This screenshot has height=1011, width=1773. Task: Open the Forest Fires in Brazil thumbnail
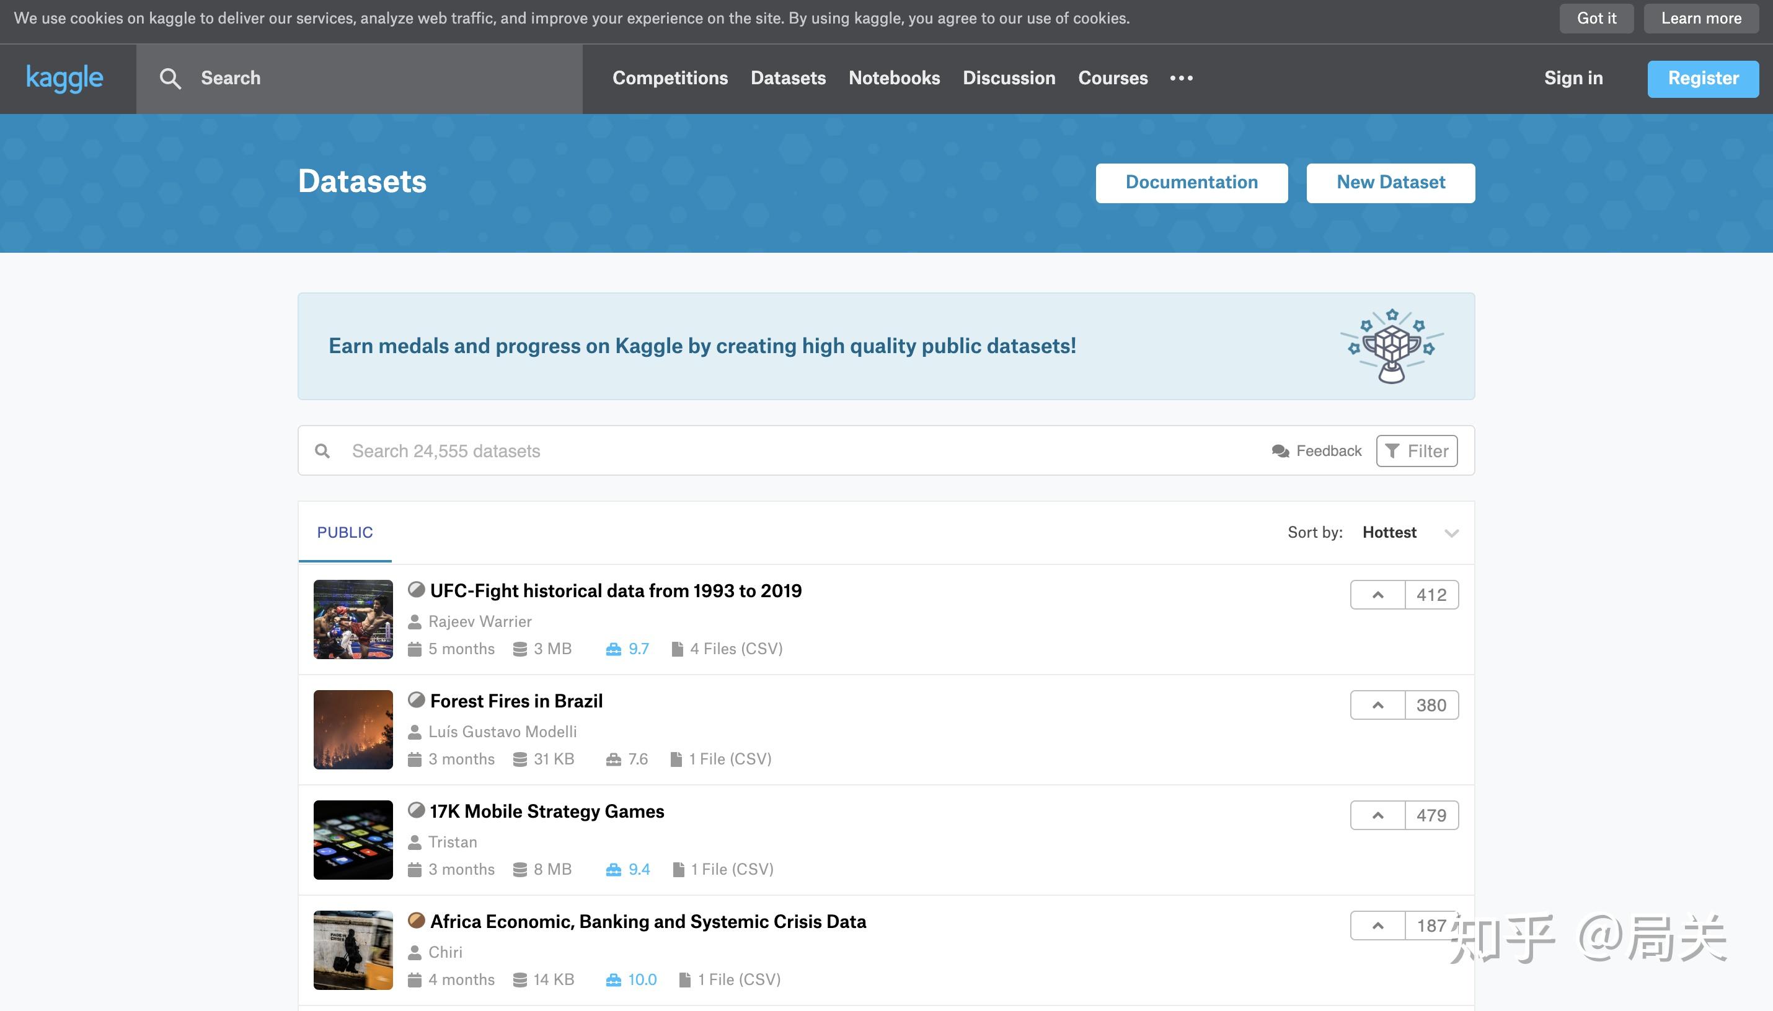point(353,730)
